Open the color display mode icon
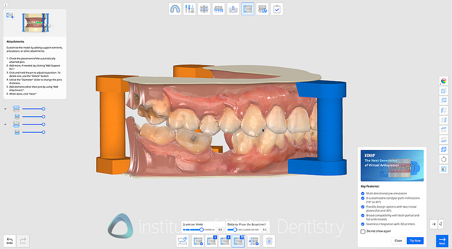Image resolution: width=452 pixels, height=249 pixels. (443, 81)
